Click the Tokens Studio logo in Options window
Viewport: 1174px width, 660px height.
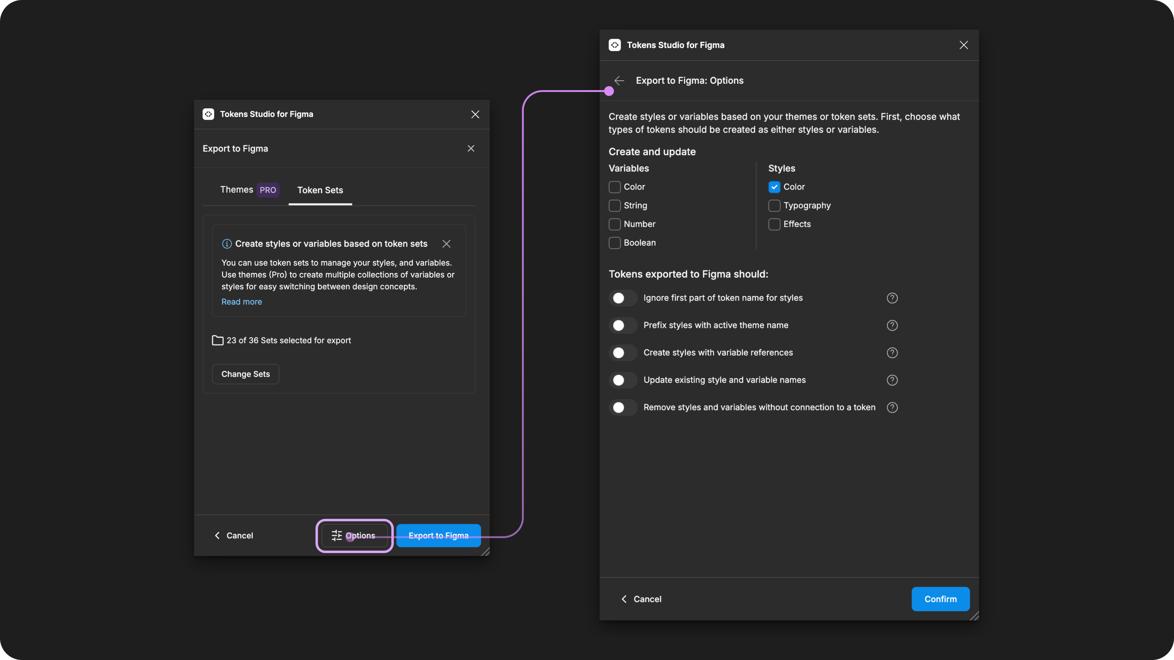pyautogui.click(x=614, y=45)
